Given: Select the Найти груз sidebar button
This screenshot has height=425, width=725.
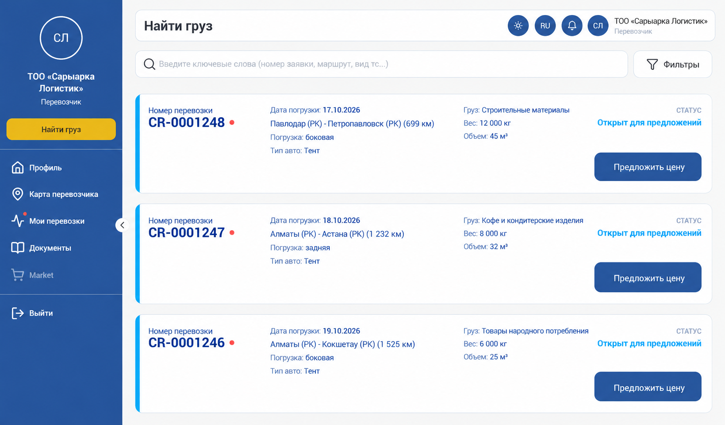Looking at the screenshot, I should (x=61, y=129).
